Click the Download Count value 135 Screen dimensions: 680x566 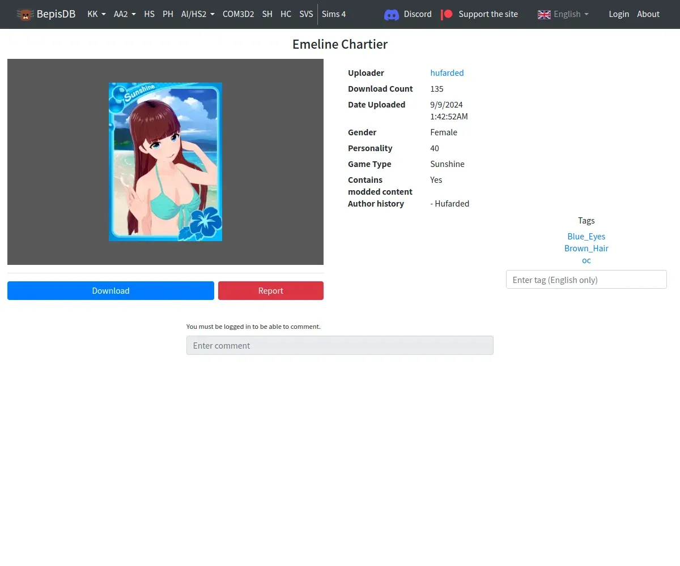pos(437,89)
